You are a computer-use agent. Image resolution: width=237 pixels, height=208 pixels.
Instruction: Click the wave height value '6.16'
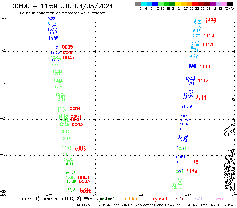(x=197, y=31)
